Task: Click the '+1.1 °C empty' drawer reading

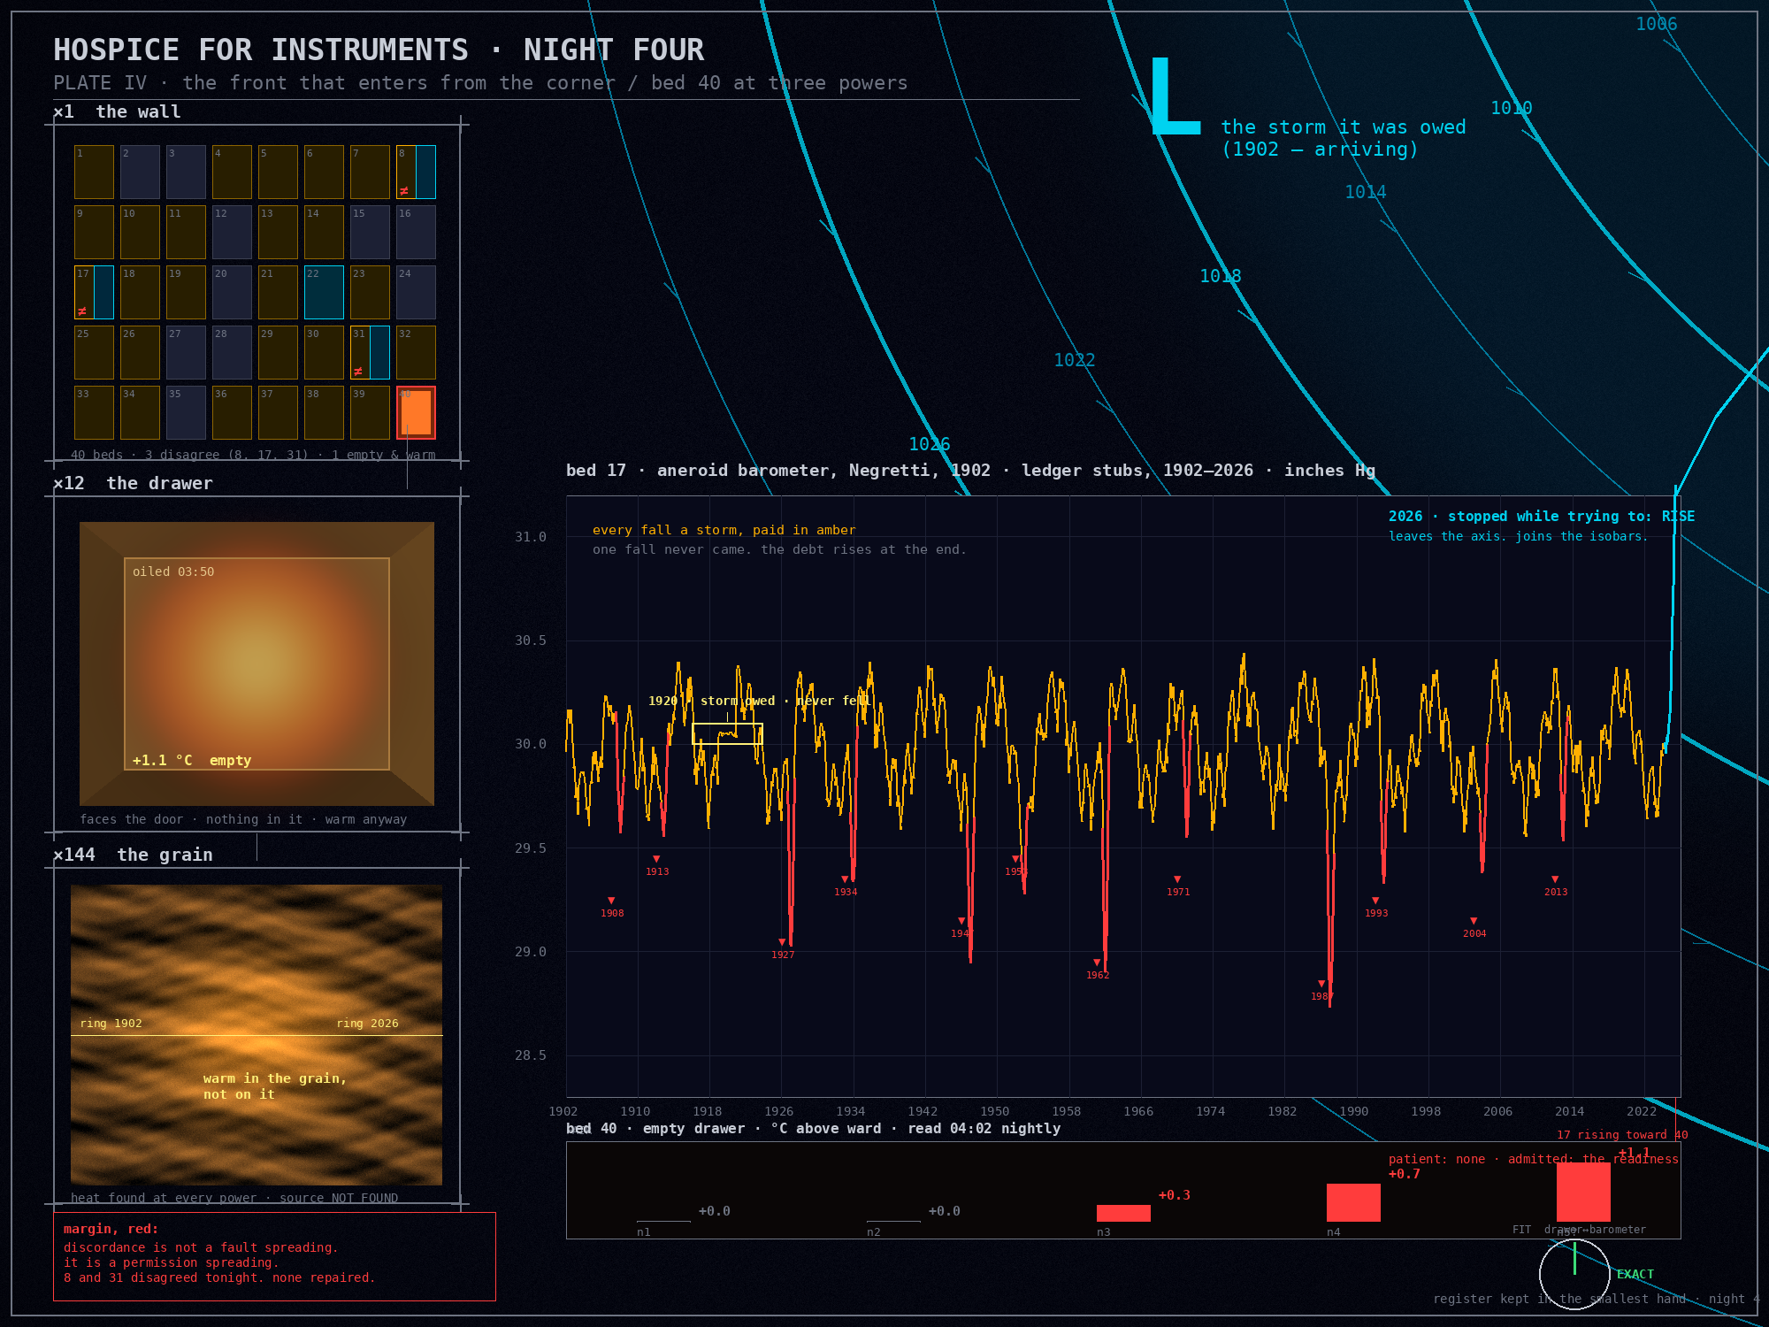Action: pyautogui.click(x=192, y=760)
